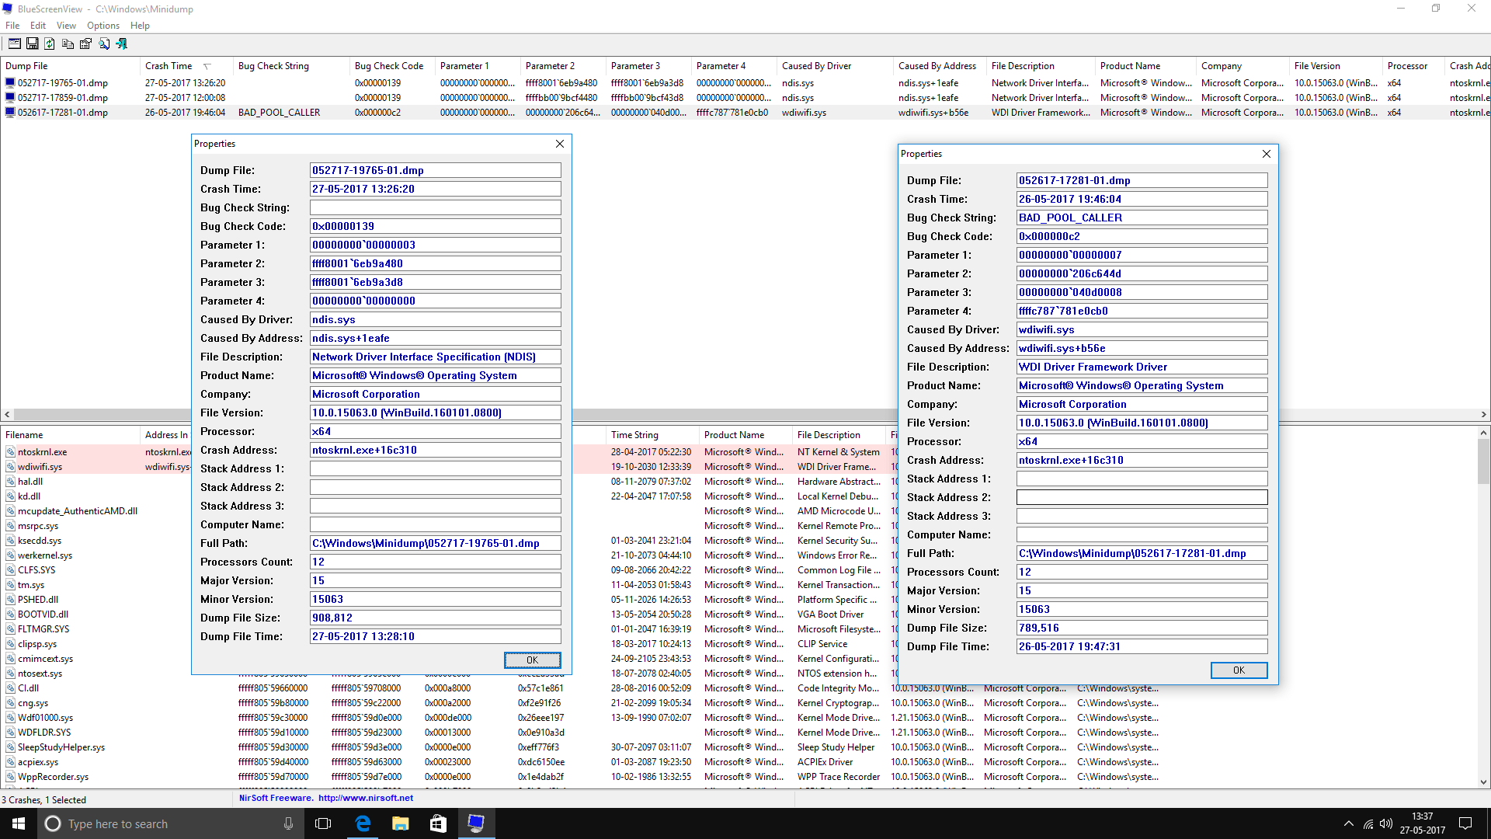This screenshot has height=839, width=1491.
Task: Open the nirsoft.net link in the status bar
Action: 365,798
